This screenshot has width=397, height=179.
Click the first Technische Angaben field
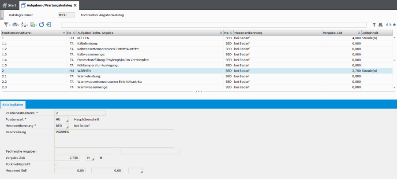coord(84,151)
